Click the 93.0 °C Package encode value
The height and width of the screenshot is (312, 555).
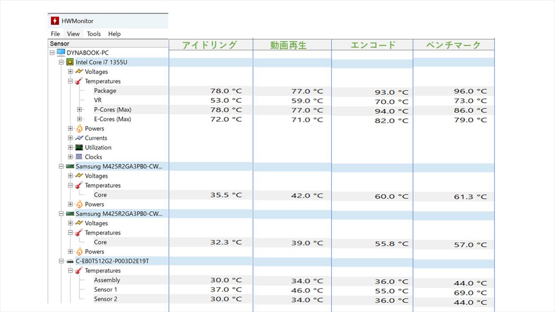392,92
